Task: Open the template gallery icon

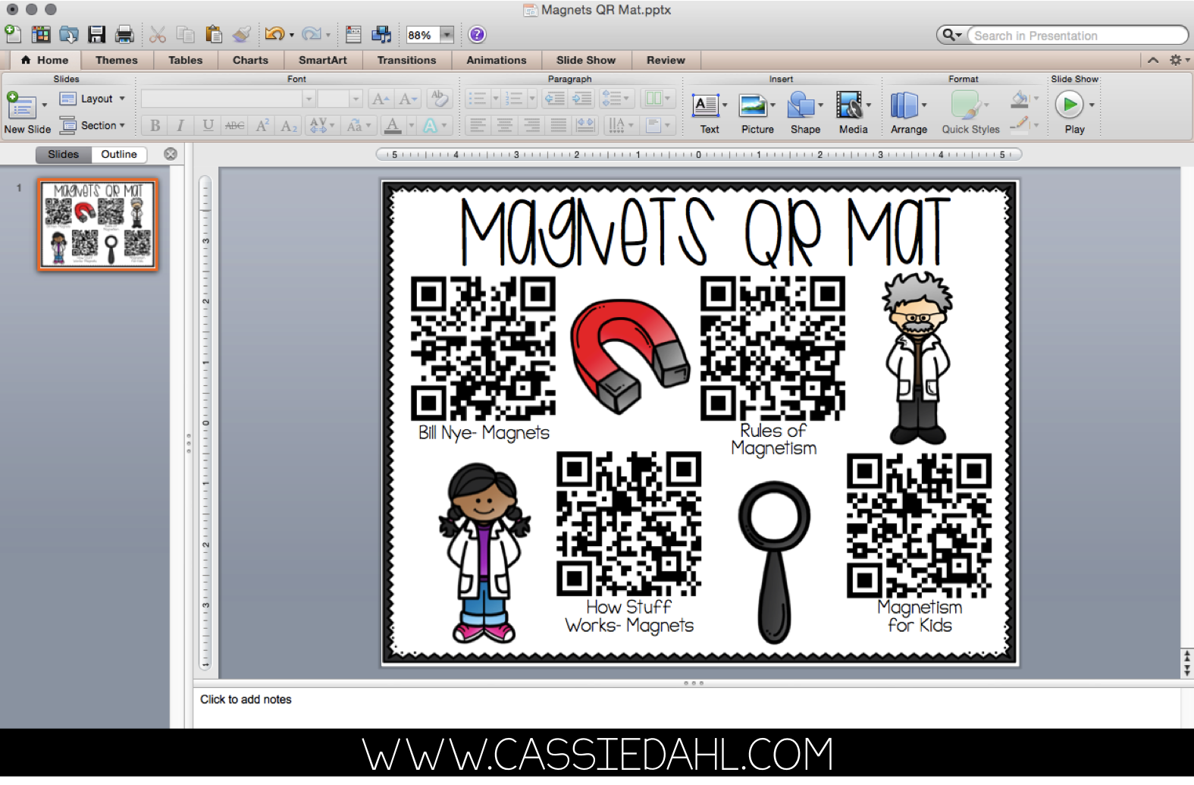Action: [x=41, y=34]
